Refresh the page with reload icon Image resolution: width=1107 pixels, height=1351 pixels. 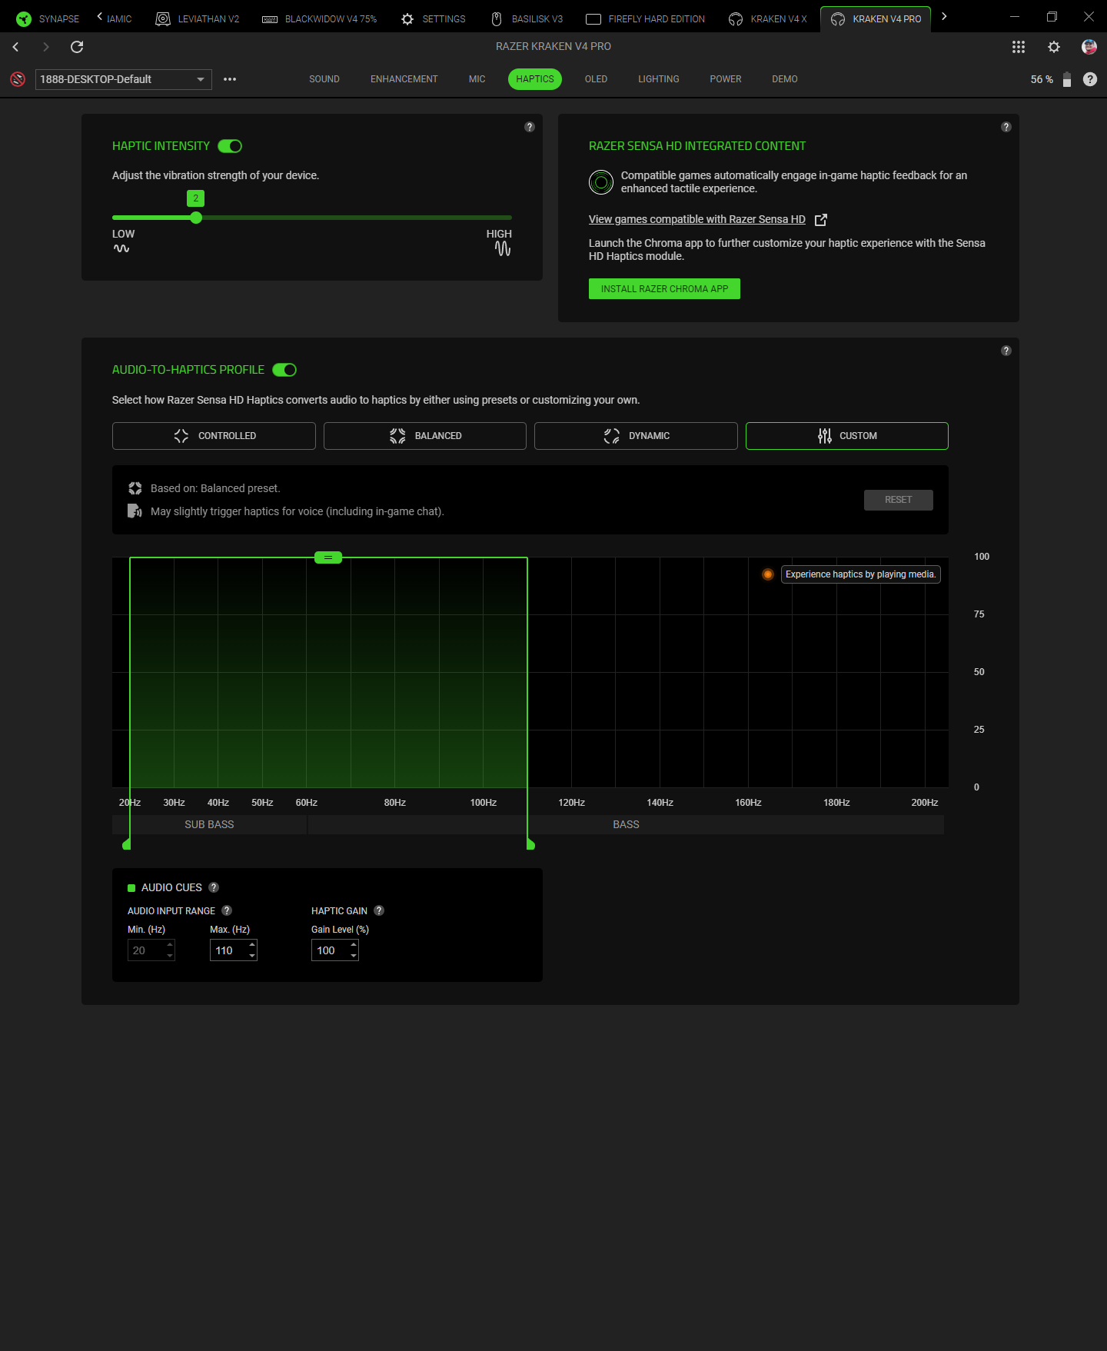click(77, 47)
